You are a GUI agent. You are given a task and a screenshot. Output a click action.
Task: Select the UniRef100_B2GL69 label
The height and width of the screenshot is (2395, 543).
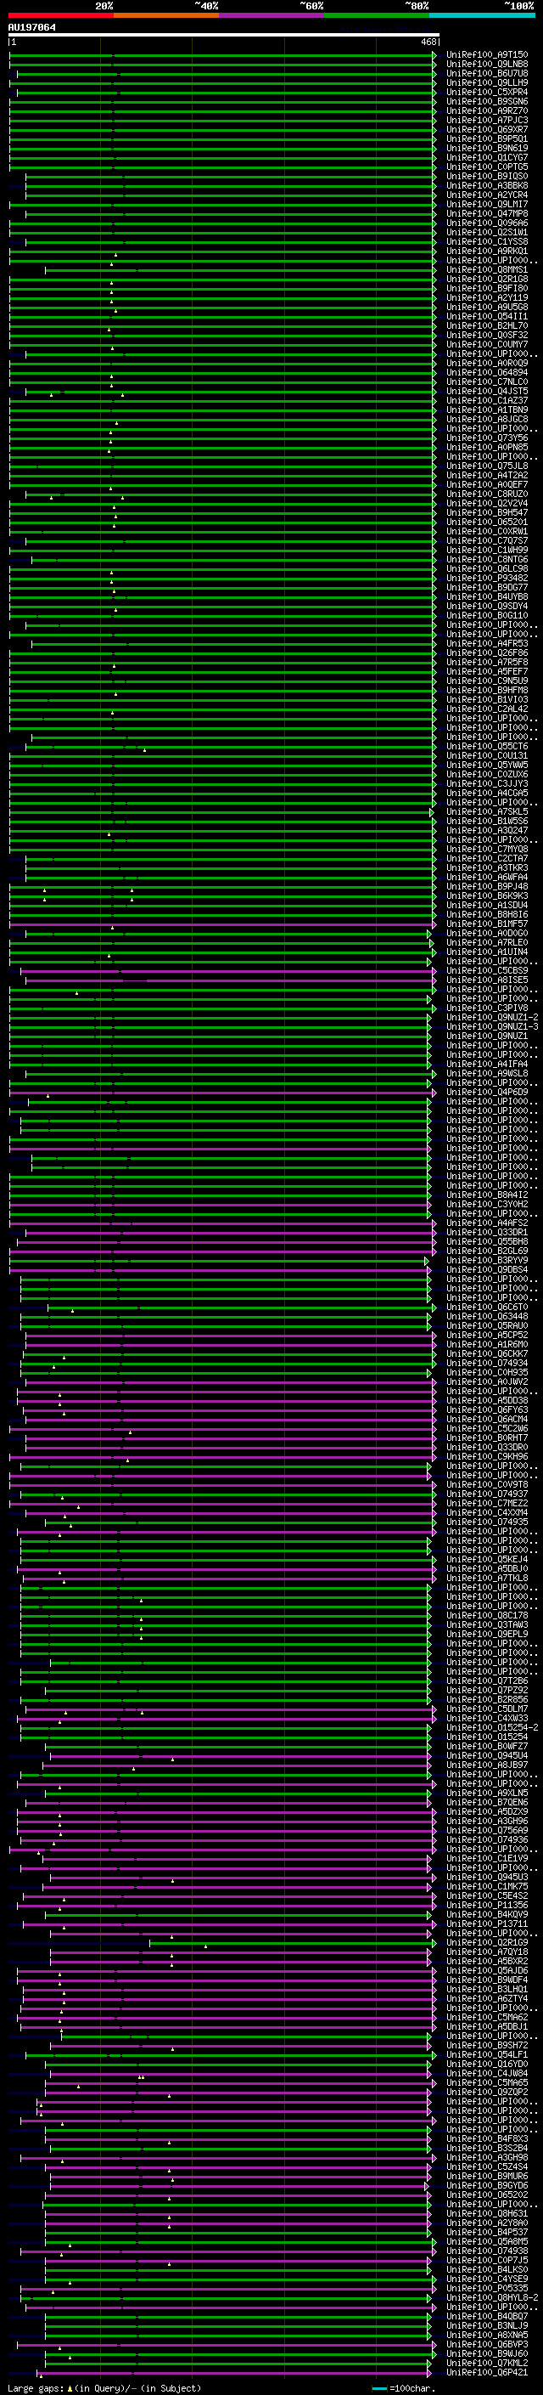(487, 1251)
